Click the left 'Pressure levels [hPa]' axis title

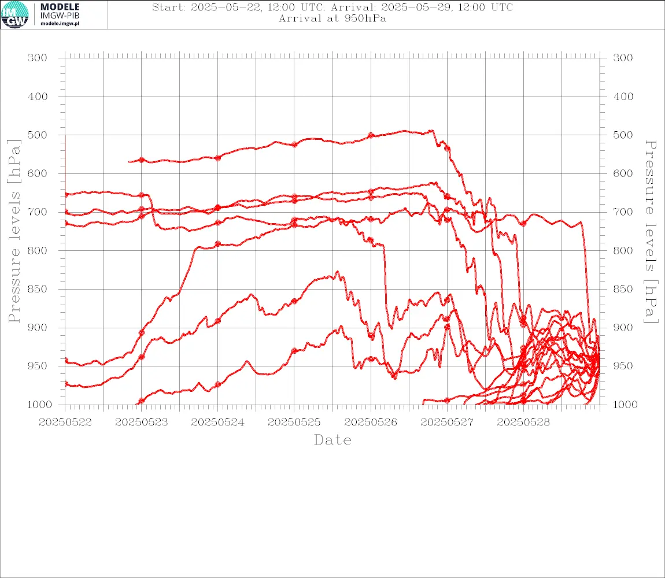(x=14, y=231)
